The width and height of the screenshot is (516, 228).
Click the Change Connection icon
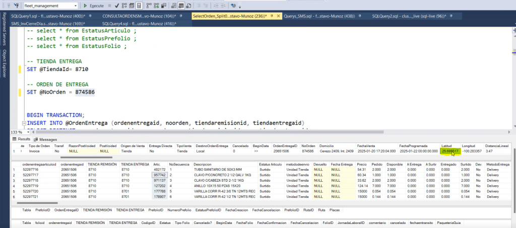click(x=16, y=6)
